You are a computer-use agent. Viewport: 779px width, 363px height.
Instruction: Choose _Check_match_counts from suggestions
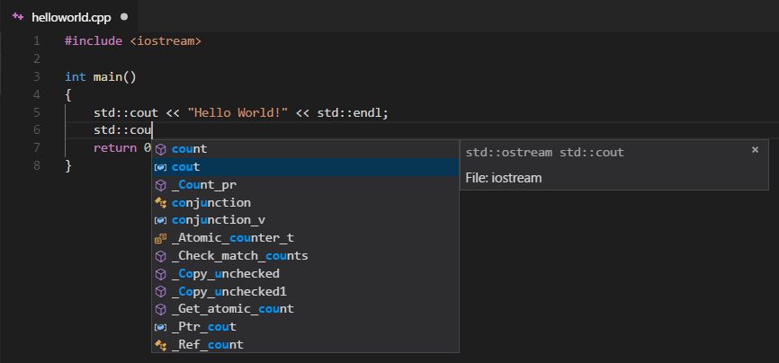[239, 256]
